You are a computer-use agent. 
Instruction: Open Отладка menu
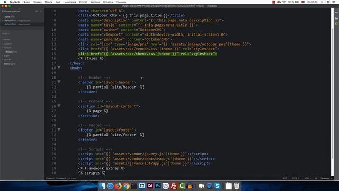coord(108,2)
